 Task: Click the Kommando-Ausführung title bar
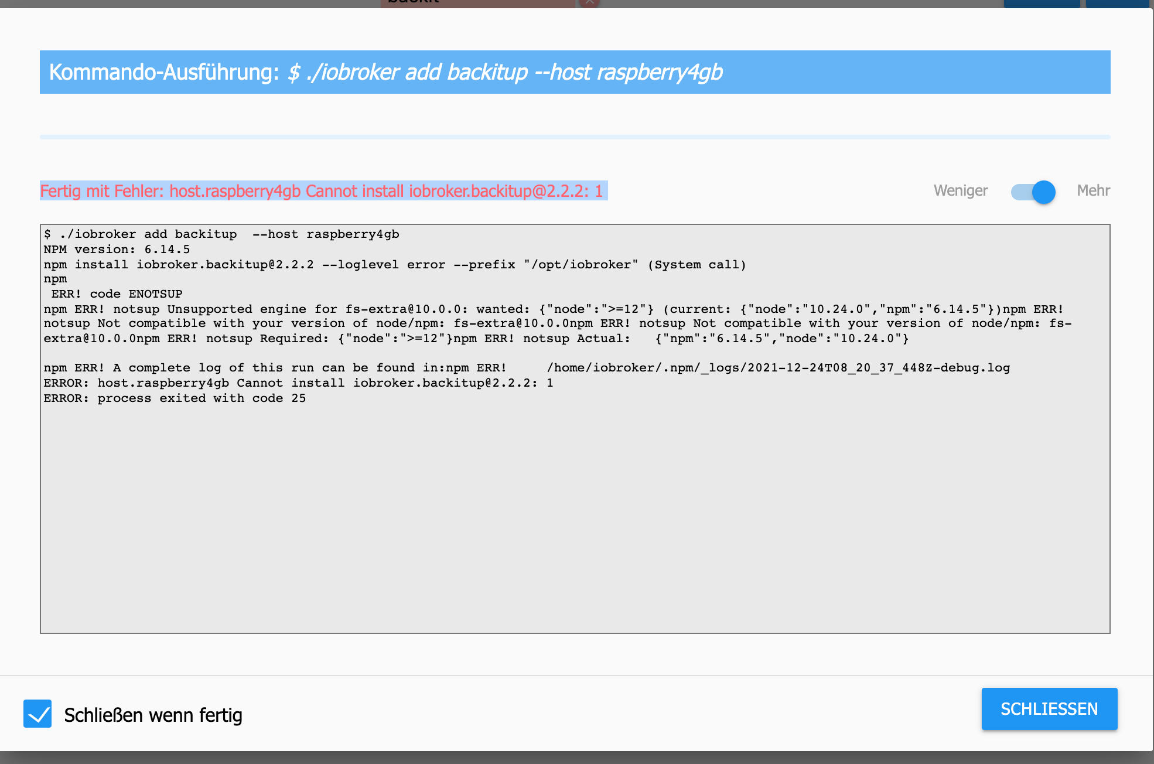574,72
